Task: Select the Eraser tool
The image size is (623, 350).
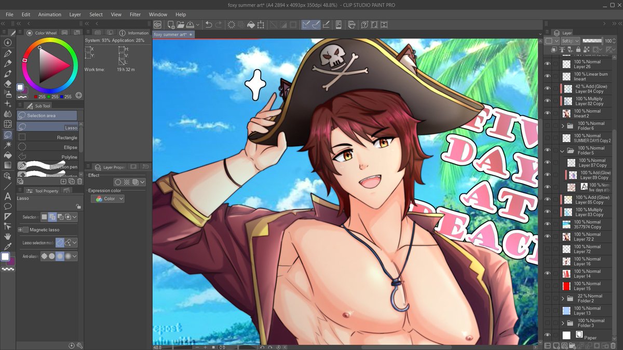Action: pyautogui.click(x=8, y=83)
